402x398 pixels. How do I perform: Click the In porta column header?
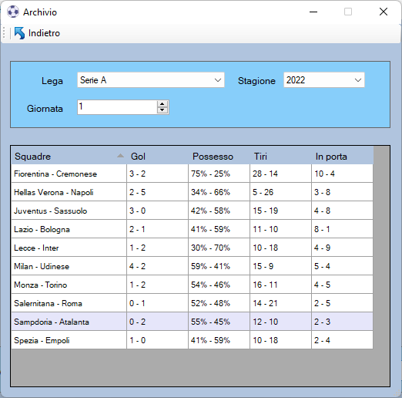tap(342, 157)
